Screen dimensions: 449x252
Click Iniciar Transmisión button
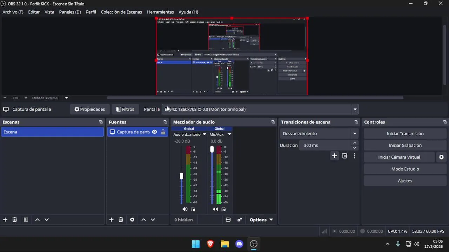(x=405, y=133)
